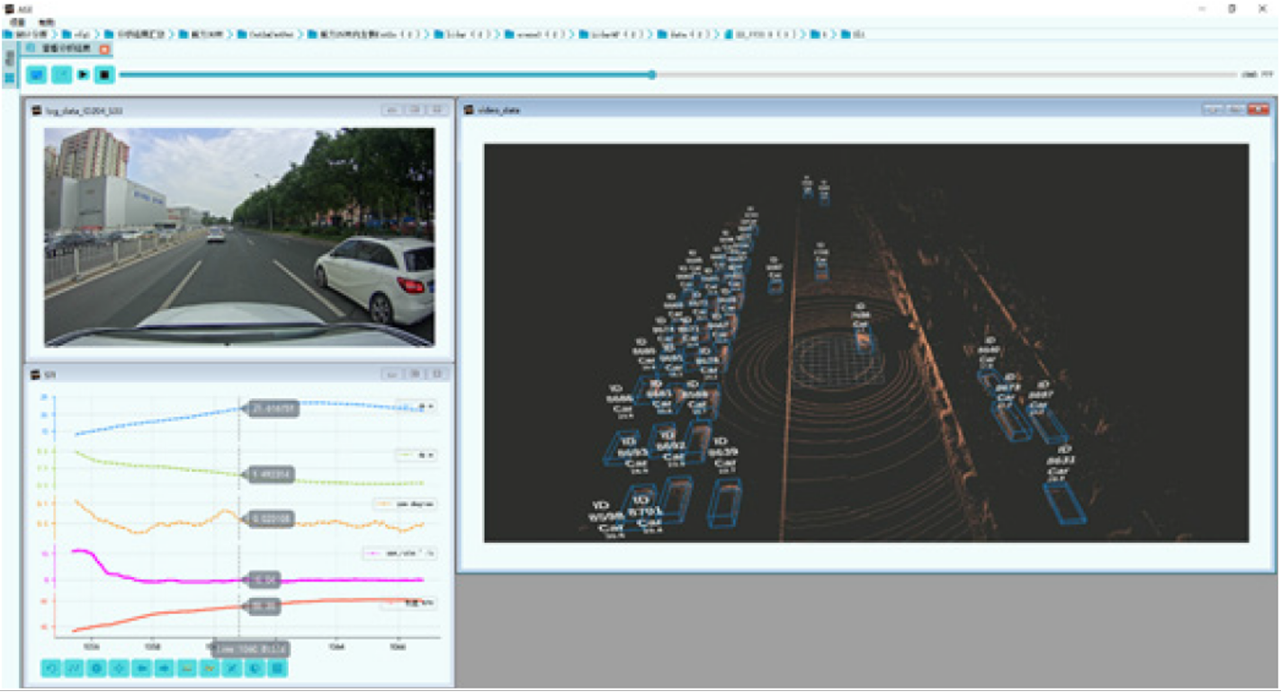Open the vertical tab on the left edge
1281x692 pixels.
[x=9, y=58]
